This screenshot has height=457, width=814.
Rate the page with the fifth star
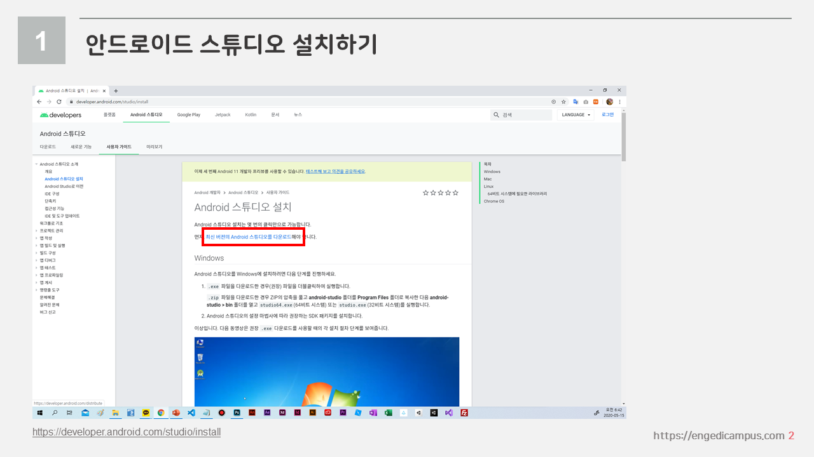(x=455, y=192)
